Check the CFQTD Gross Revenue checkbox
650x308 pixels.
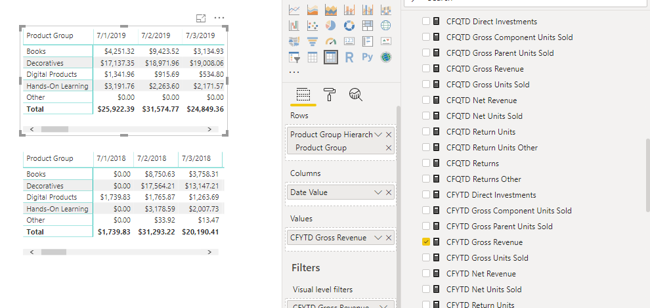click(x=425, y=68)
